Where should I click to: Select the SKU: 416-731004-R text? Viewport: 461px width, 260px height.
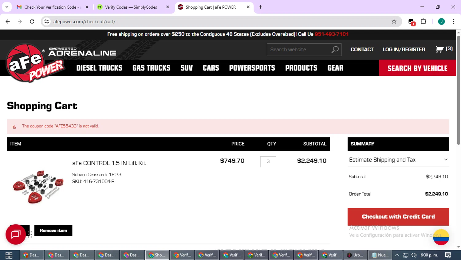[x=93, y=181]
